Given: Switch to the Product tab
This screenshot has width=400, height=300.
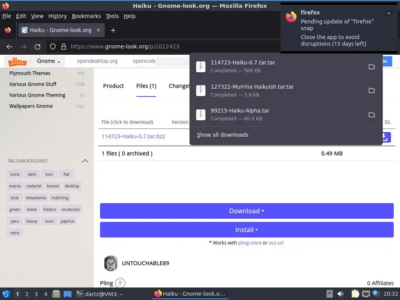Looking at the screenshot, I should click(x=113, y=86).
